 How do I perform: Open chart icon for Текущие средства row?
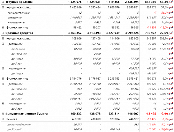pyautogui.click(x=171, y=2)
